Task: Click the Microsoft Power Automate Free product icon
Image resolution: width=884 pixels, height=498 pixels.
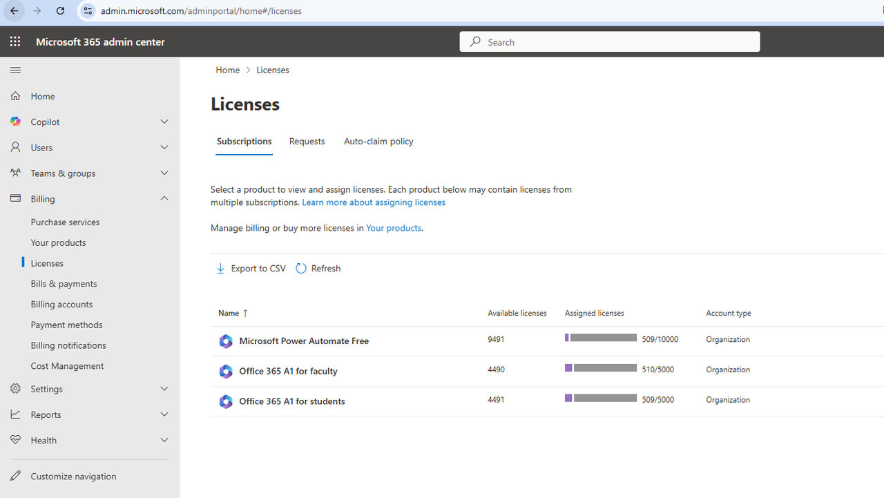Action: click(x=226, y=341)
